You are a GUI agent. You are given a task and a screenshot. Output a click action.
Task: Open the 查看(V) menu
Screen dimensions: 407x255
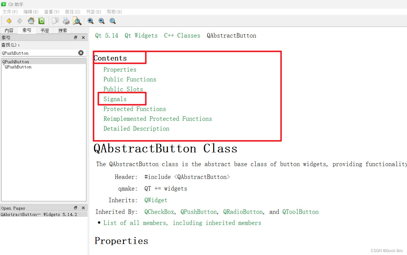(52, 12)
